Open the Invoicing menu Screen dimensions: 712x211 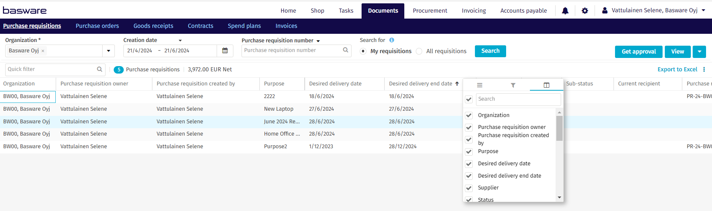coord(474,11)
